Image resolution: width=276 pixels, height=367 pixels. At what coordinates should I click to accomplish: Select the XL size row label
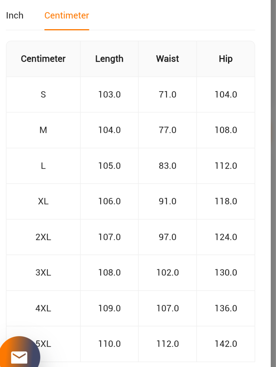tap(43, 202)
